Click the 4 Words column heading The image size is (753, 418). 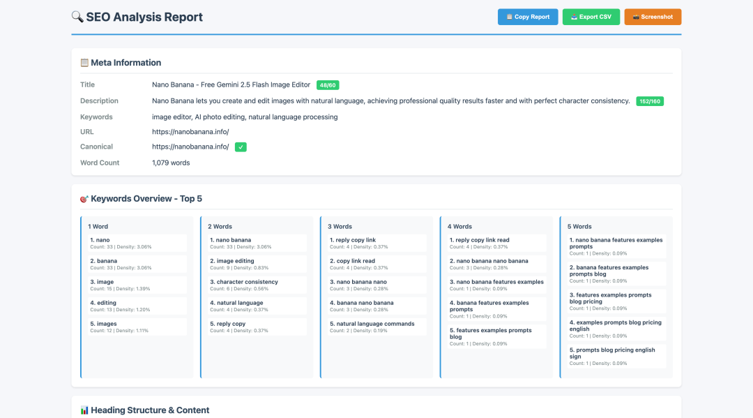click(459, 226)
